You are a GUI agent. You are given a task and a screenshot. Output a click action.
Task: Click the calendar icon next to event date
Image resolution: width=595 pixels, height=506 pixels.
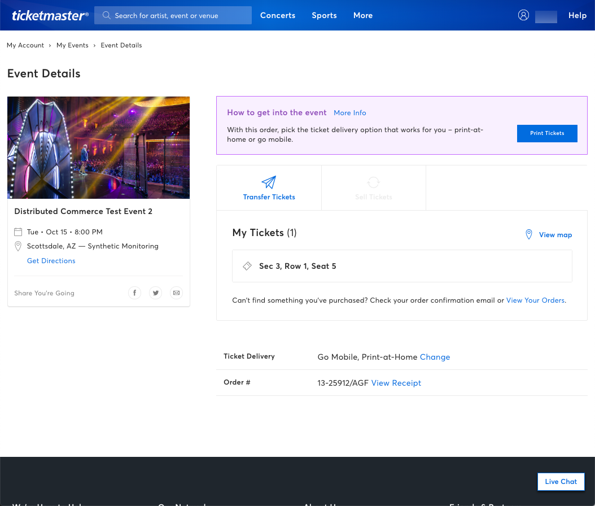[x=18, y=232]
